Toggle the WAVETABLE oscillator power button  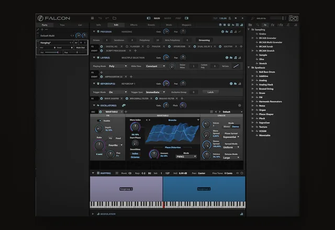pos(100,111)
